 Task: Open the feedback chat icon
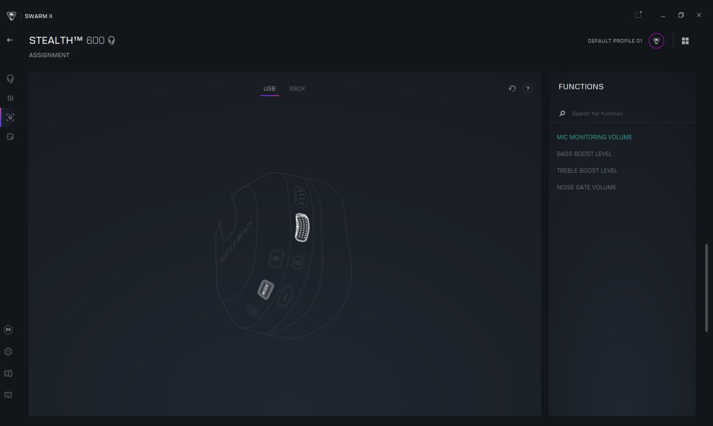[x=8, y=395]
